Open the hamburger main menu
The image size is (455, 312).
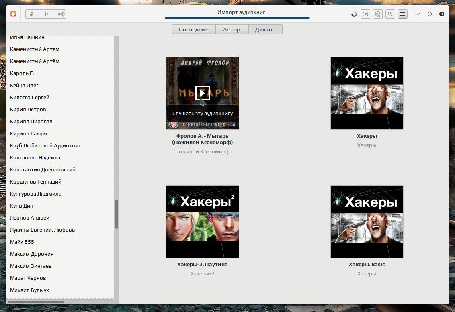click(403, 14)
